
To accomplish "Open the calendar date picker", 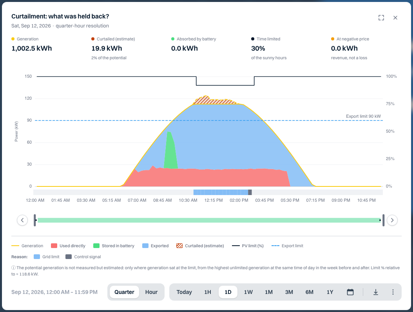I will (x=350, y=292).
